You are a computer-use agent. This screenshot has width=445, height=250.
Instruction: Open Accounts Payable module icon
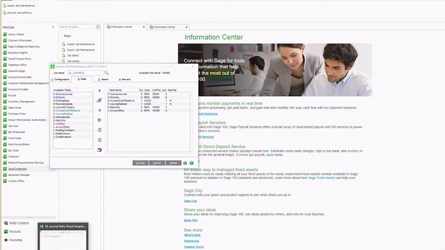tap(5, 89)
